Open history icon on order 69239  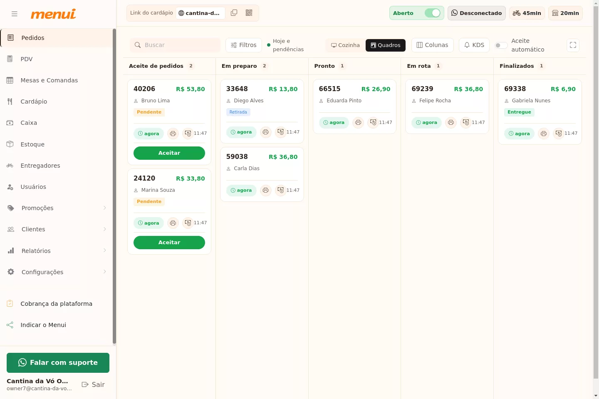(x=466, y=123)
